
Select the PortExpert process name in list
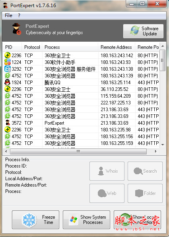tap(54, 123)
